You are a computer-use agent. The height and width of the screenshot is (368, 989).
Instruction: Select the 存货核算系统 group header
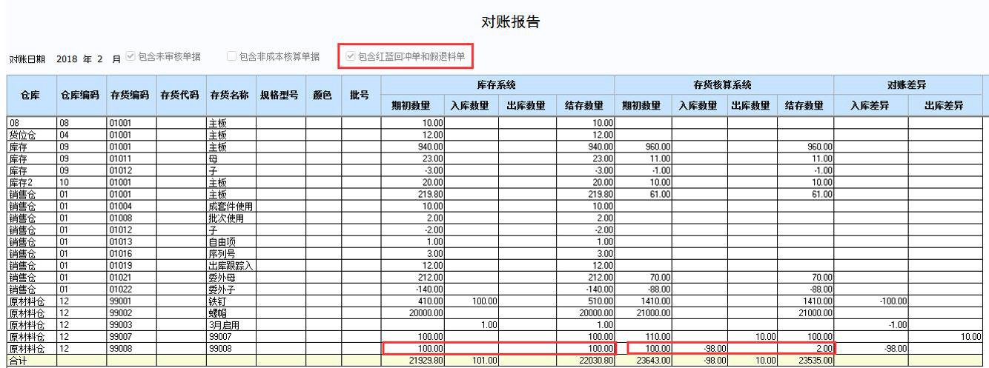point(724,84)
